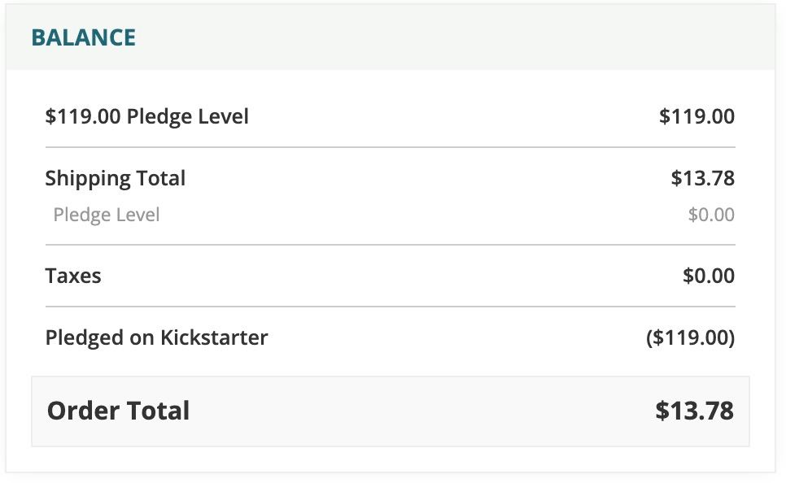The width and height of the screenshot is (786, 483).
Task: Click the BALANCE section header
Action: click(x=83, y=37)
